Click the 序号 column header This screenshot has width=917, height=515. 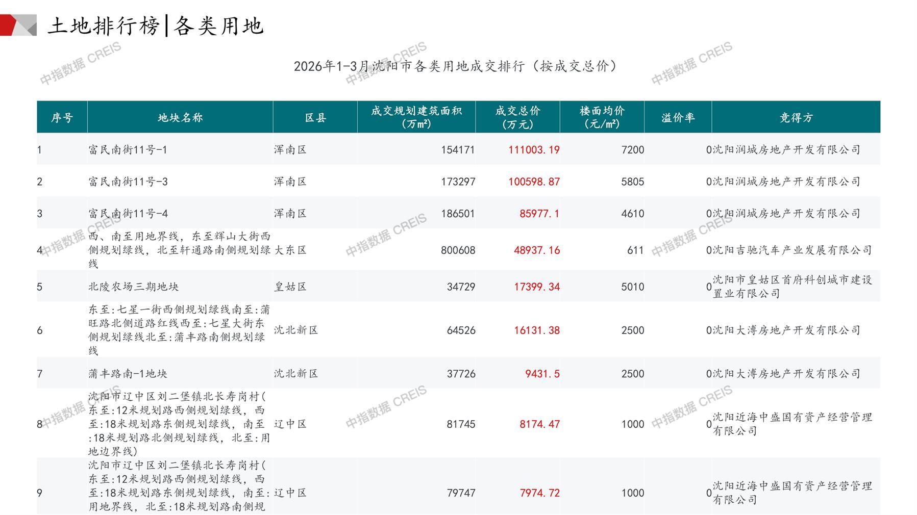62,118
